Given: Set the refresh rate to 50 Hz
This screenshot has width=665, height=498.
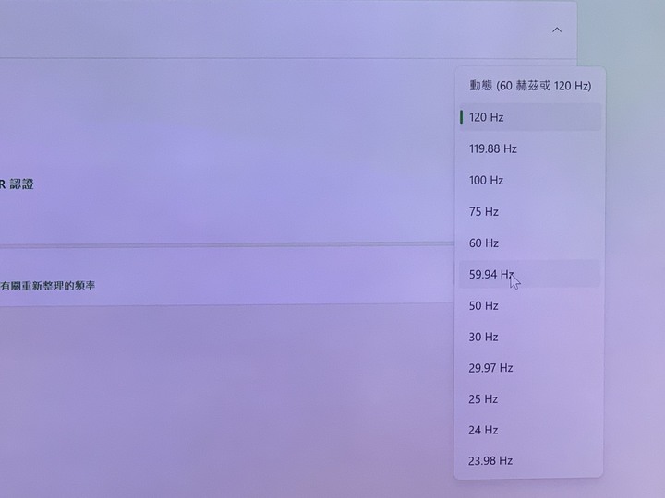Looking at the screenshot, I should 530,305.
